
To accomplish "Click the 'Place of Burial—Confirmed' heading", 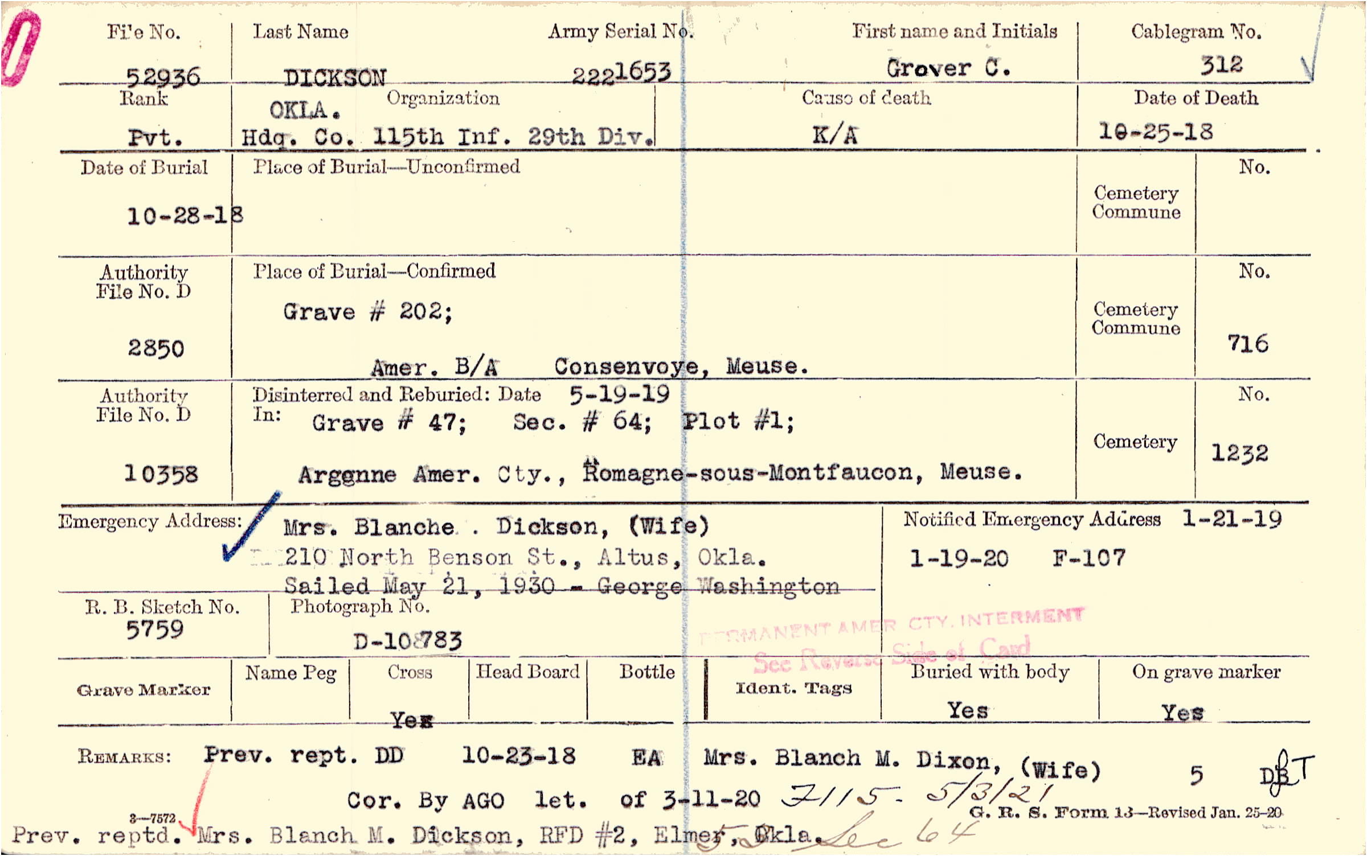I will click(x=374, y=271).
